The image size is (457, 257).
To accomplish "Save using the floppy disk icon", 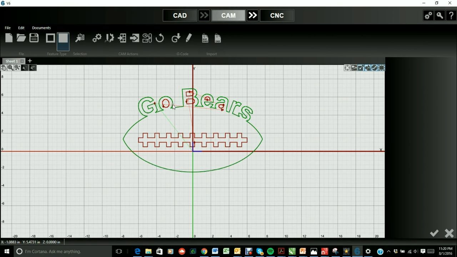I will click(x=34, y=38).
